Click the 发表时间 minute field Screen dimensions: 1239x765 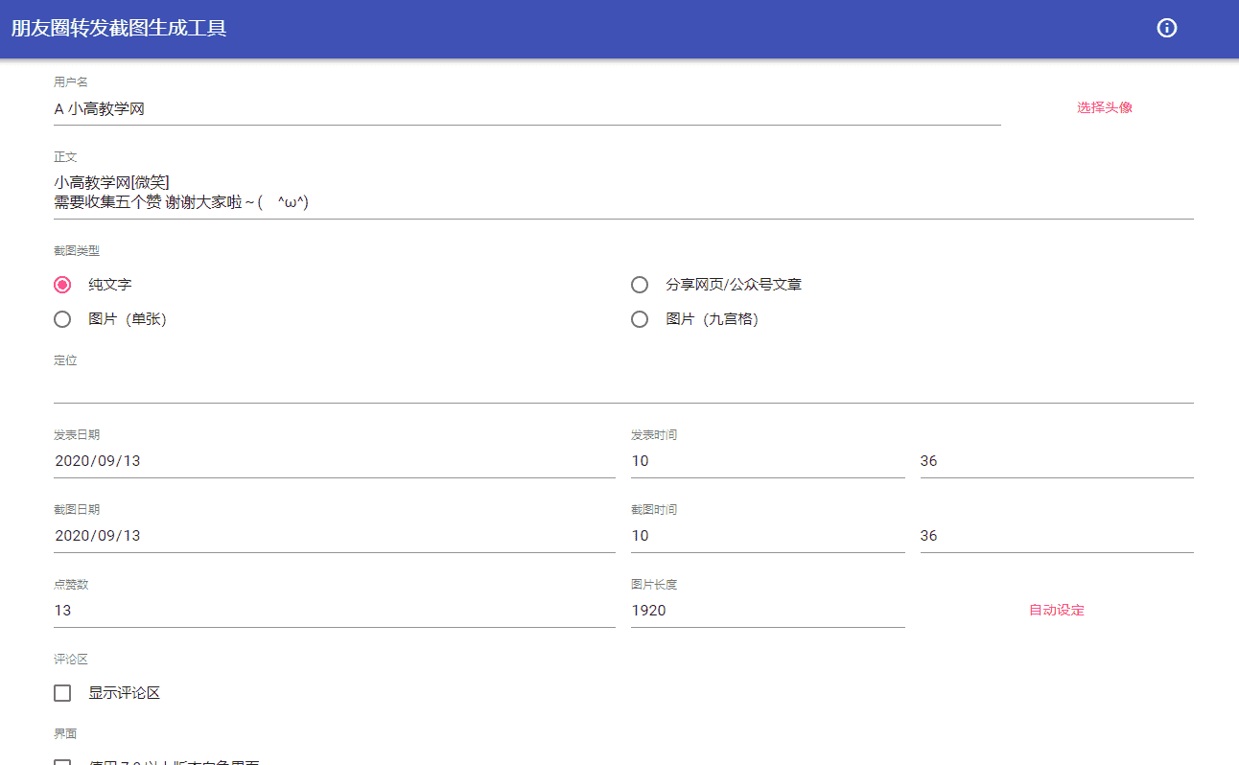(1057, 461)
